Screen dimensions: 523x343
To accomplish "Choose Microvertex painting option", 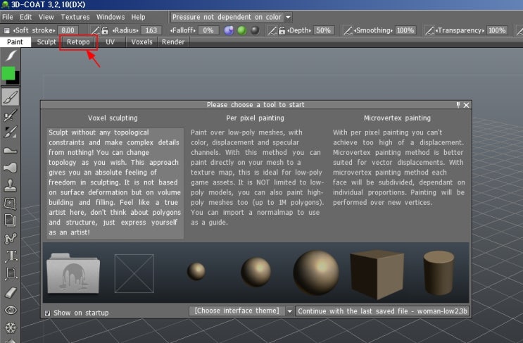I will pyautogui.click(x=398, y=167).
